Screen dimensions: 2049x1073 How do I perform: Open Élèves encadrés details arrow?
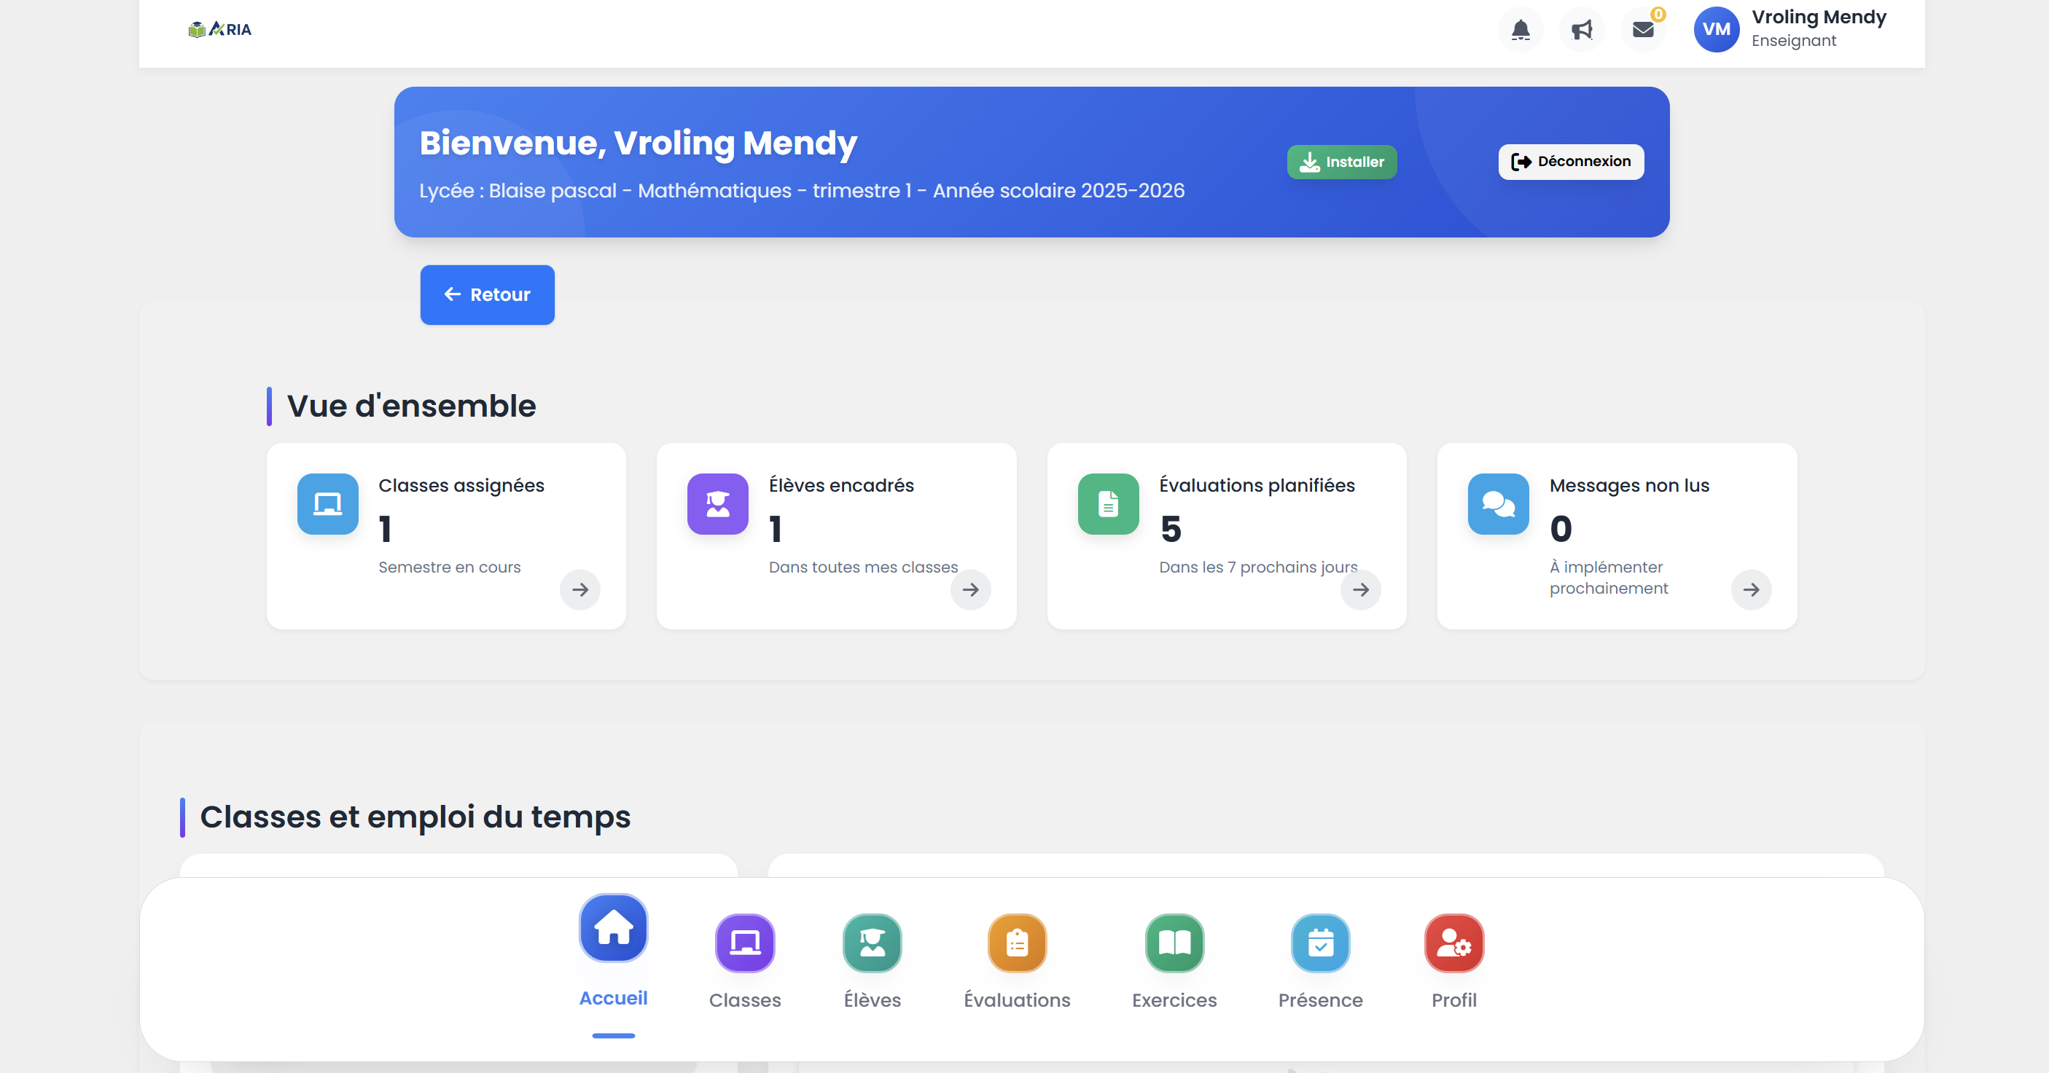(970, 590)
